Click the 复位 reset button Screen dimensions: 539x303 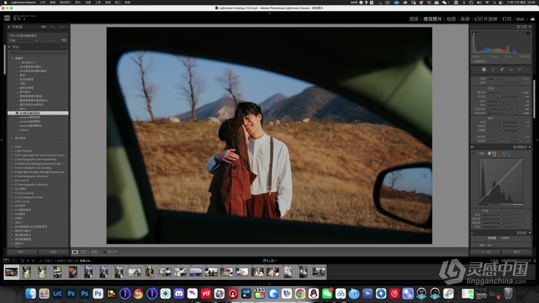tap(516, 252)
